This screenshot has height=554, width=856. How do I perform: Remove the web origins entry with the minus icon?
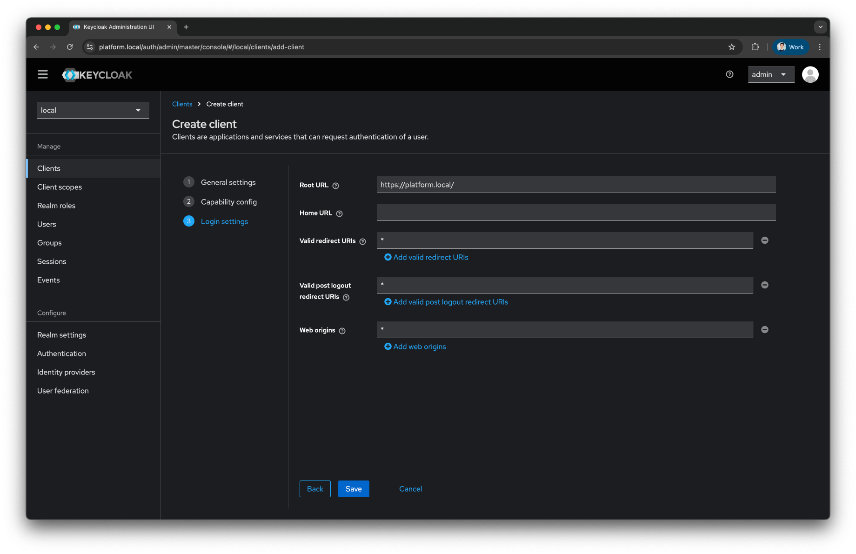[764, 329]
